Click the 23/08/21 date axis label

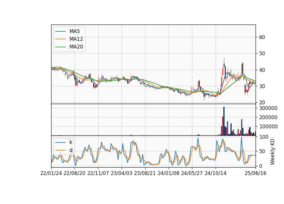[x=145, y=173]
